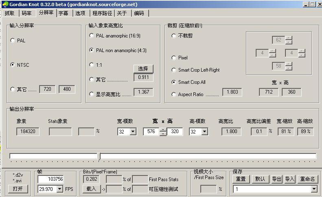
Task: Click the 高宽比 value 1.800
Action: [x=232, y=131]
